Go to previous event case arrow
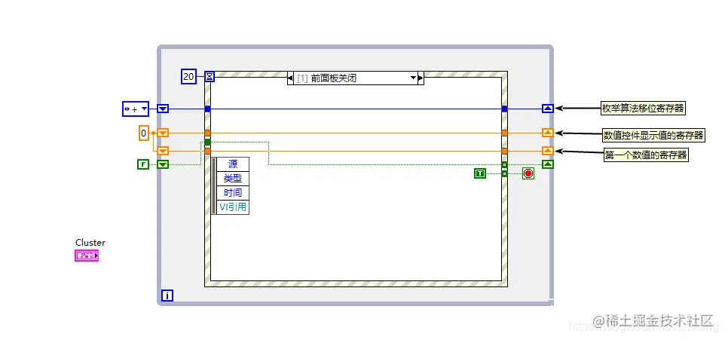The width and height of the screenshot is (725, 340). coord(290,78)
